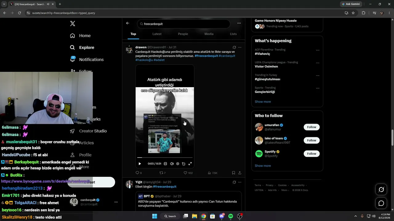The height and width of the screenshot is (221, 394).
Task: Open Grok actions on drawen's post
Action: coord(234,47)
